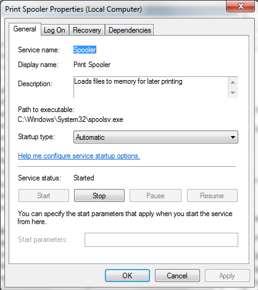This screenshot has height=290, width=258.
Task: Open the Log On tab
Action: pyautogui.click(x=54, y=30)
